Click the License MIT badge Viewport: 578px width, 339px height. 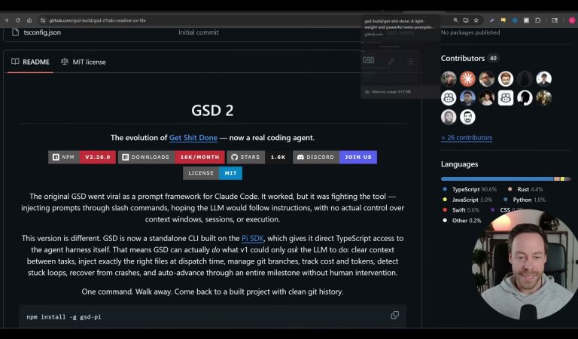click(x=213, y=173)
